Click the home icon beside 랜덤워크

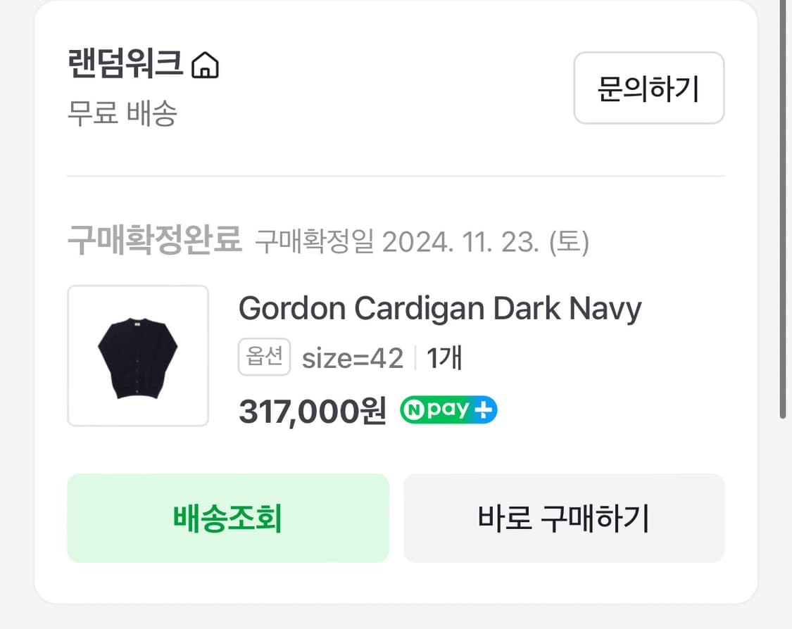205,66
